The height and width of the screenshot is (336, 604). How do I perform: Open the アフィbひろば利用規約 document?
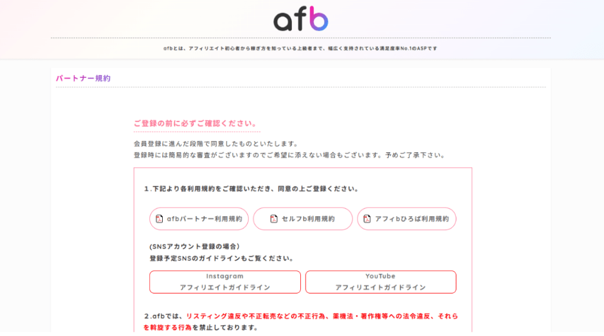pos(407,218)
